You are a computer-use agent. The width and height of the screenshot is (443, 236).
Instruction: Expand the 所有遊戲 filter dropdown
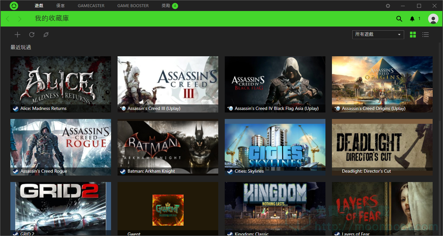378,34
